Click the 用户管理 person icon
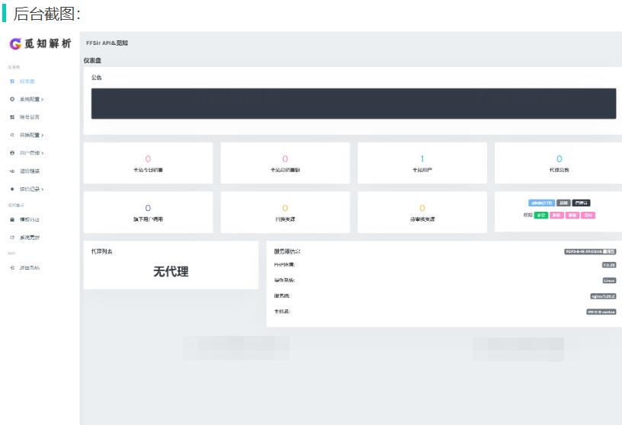The width and height of the screenshot is (622, 425). pyautogui.click(x=12, y=153)
